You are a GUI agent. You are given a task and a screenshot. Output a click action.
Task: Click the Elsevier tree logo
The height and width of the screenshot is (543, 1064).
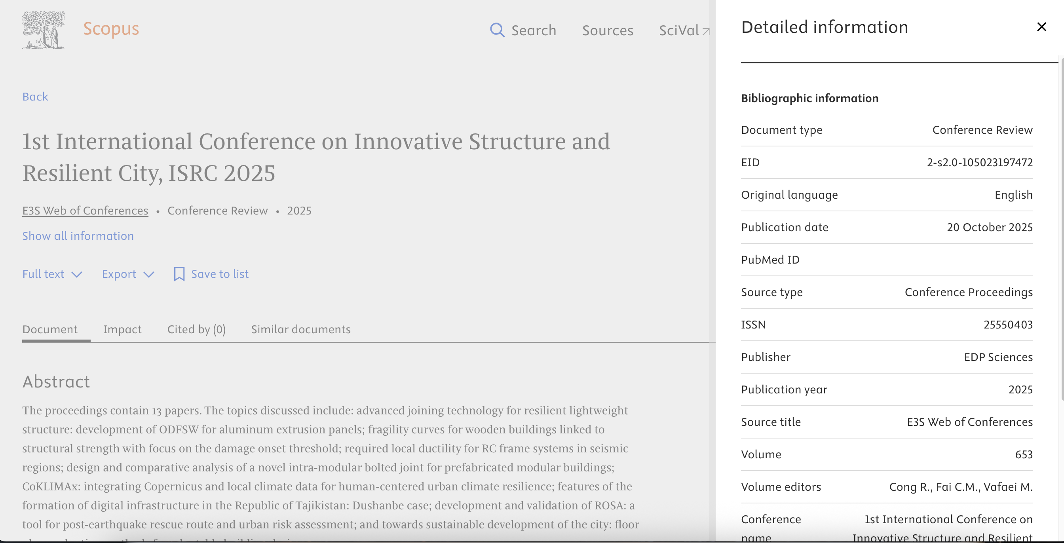(44, 30)
